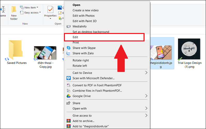Click the Properties checkmark icon
Image resolution: width=206 pixels, height=129 pixels.
[50, 10]
